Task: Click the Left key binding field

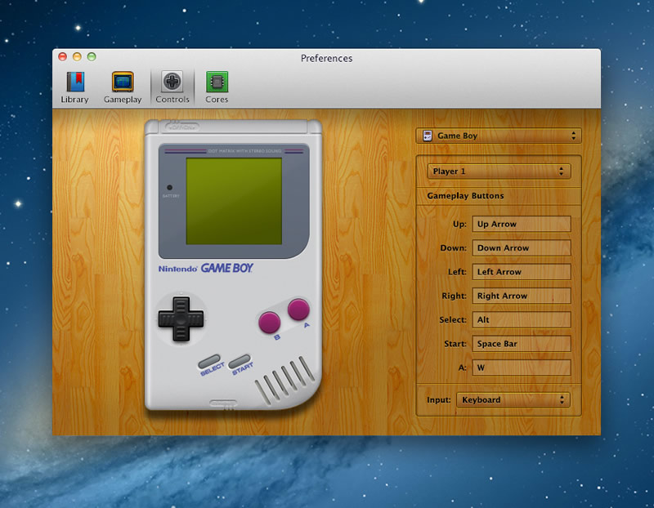Action: pos(522,272)
